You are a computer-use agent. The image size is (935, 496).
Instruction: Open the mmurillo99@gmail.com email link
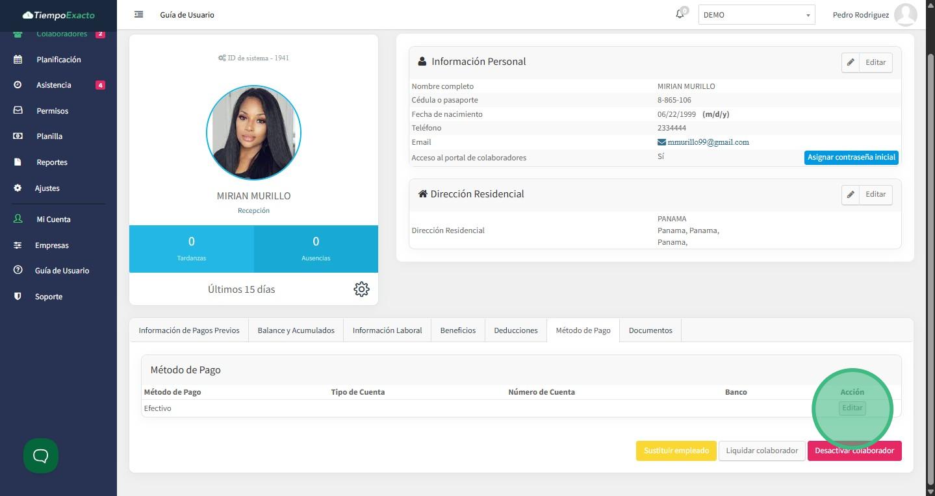click(x=708, y=142)
